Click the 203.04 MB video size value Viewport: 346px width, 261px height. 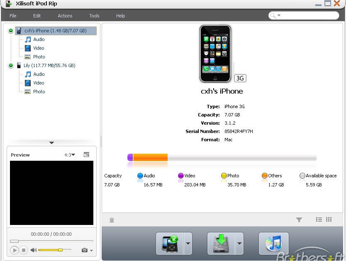click(195, 185)
